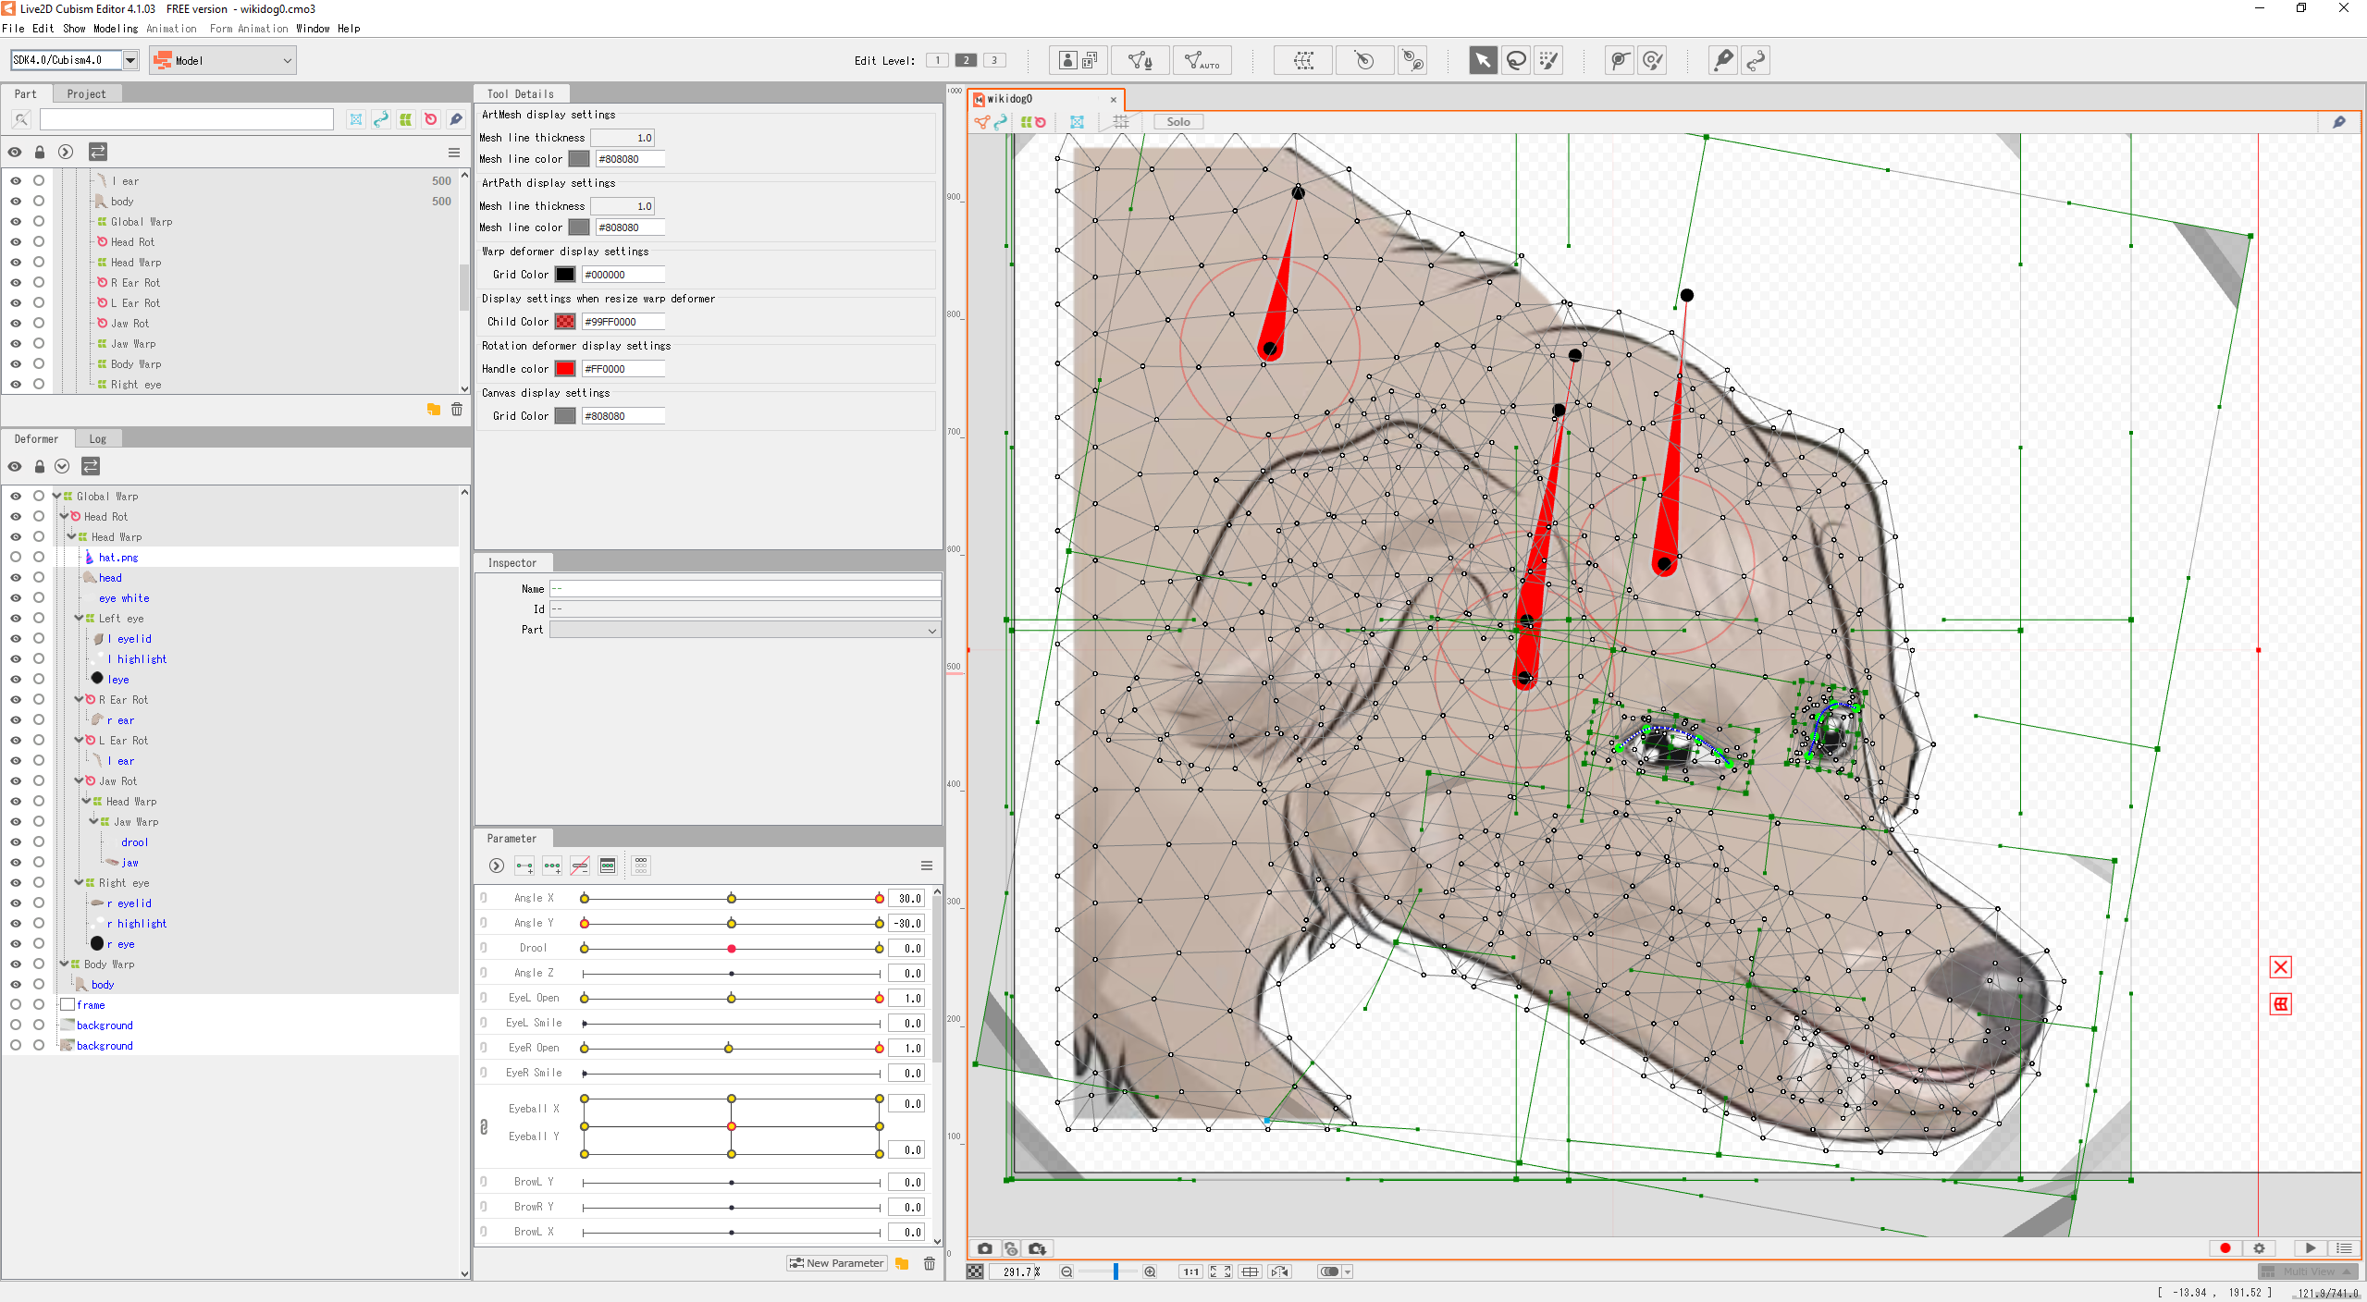Screen dimensions: 2367x1302
Task: Collapse Head Rot tree node in Deformer list
Action: [x=65, y=517]
